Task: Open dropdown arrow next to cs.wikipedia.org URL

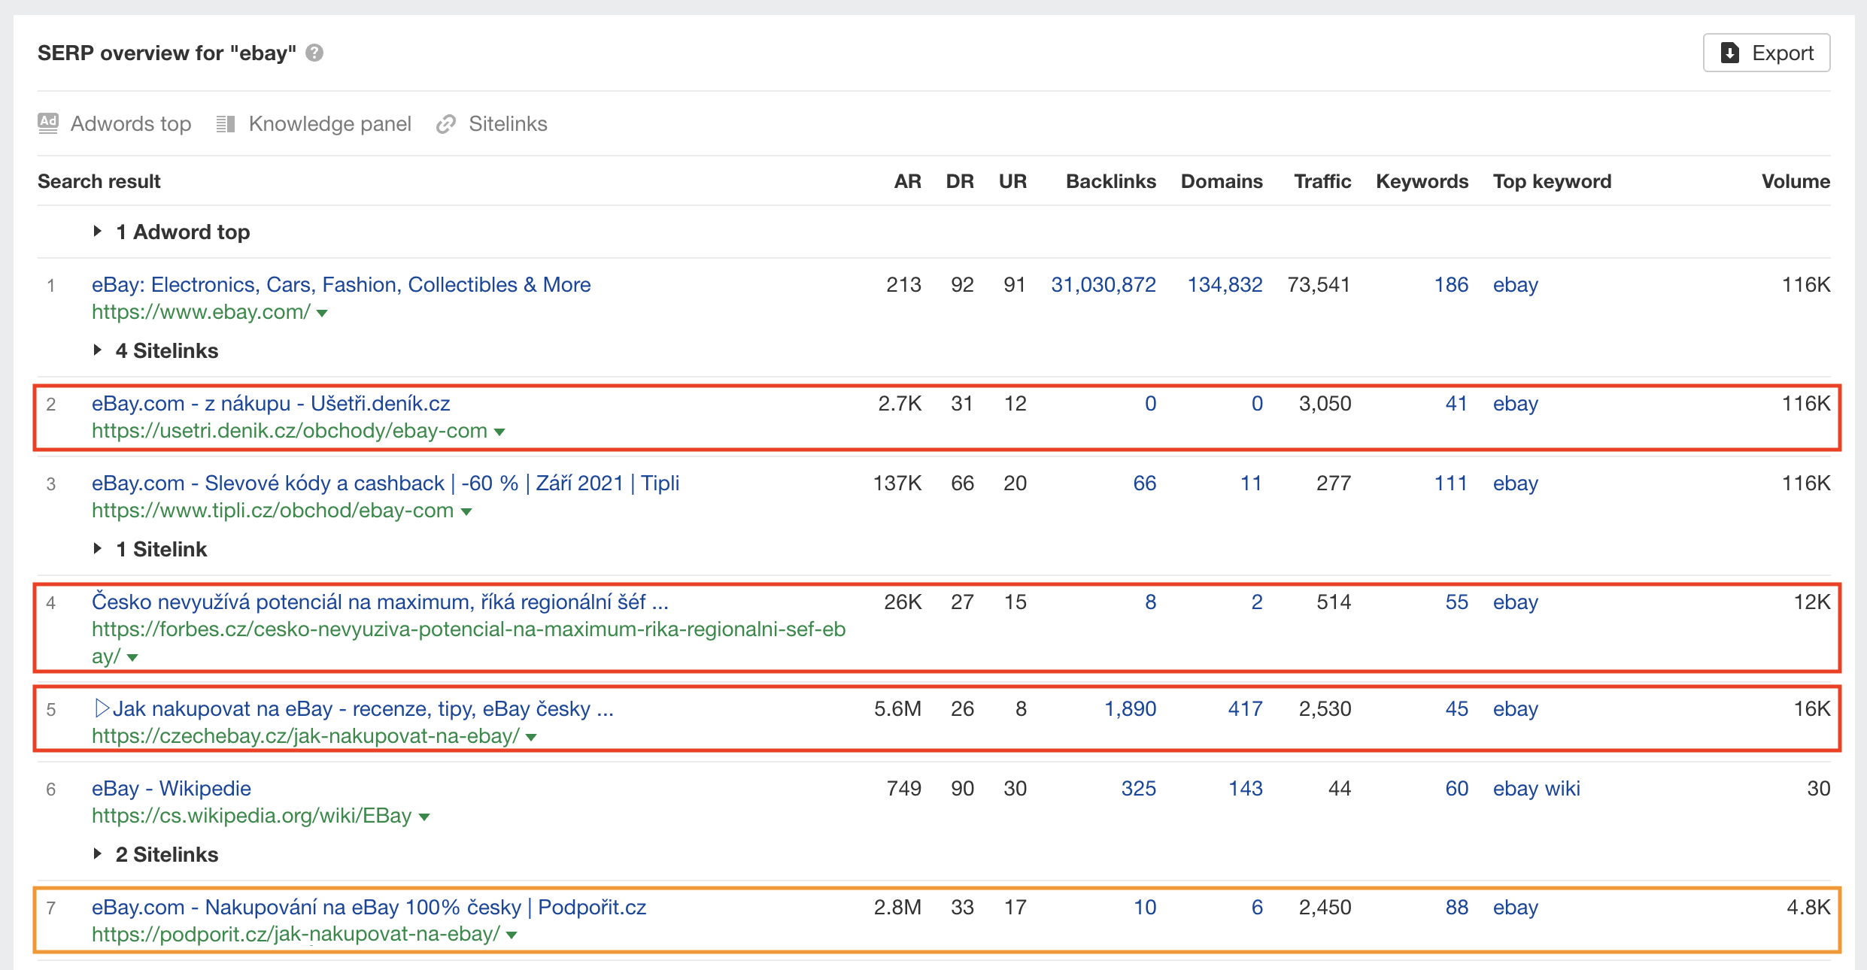Action: tap(424, 817)
